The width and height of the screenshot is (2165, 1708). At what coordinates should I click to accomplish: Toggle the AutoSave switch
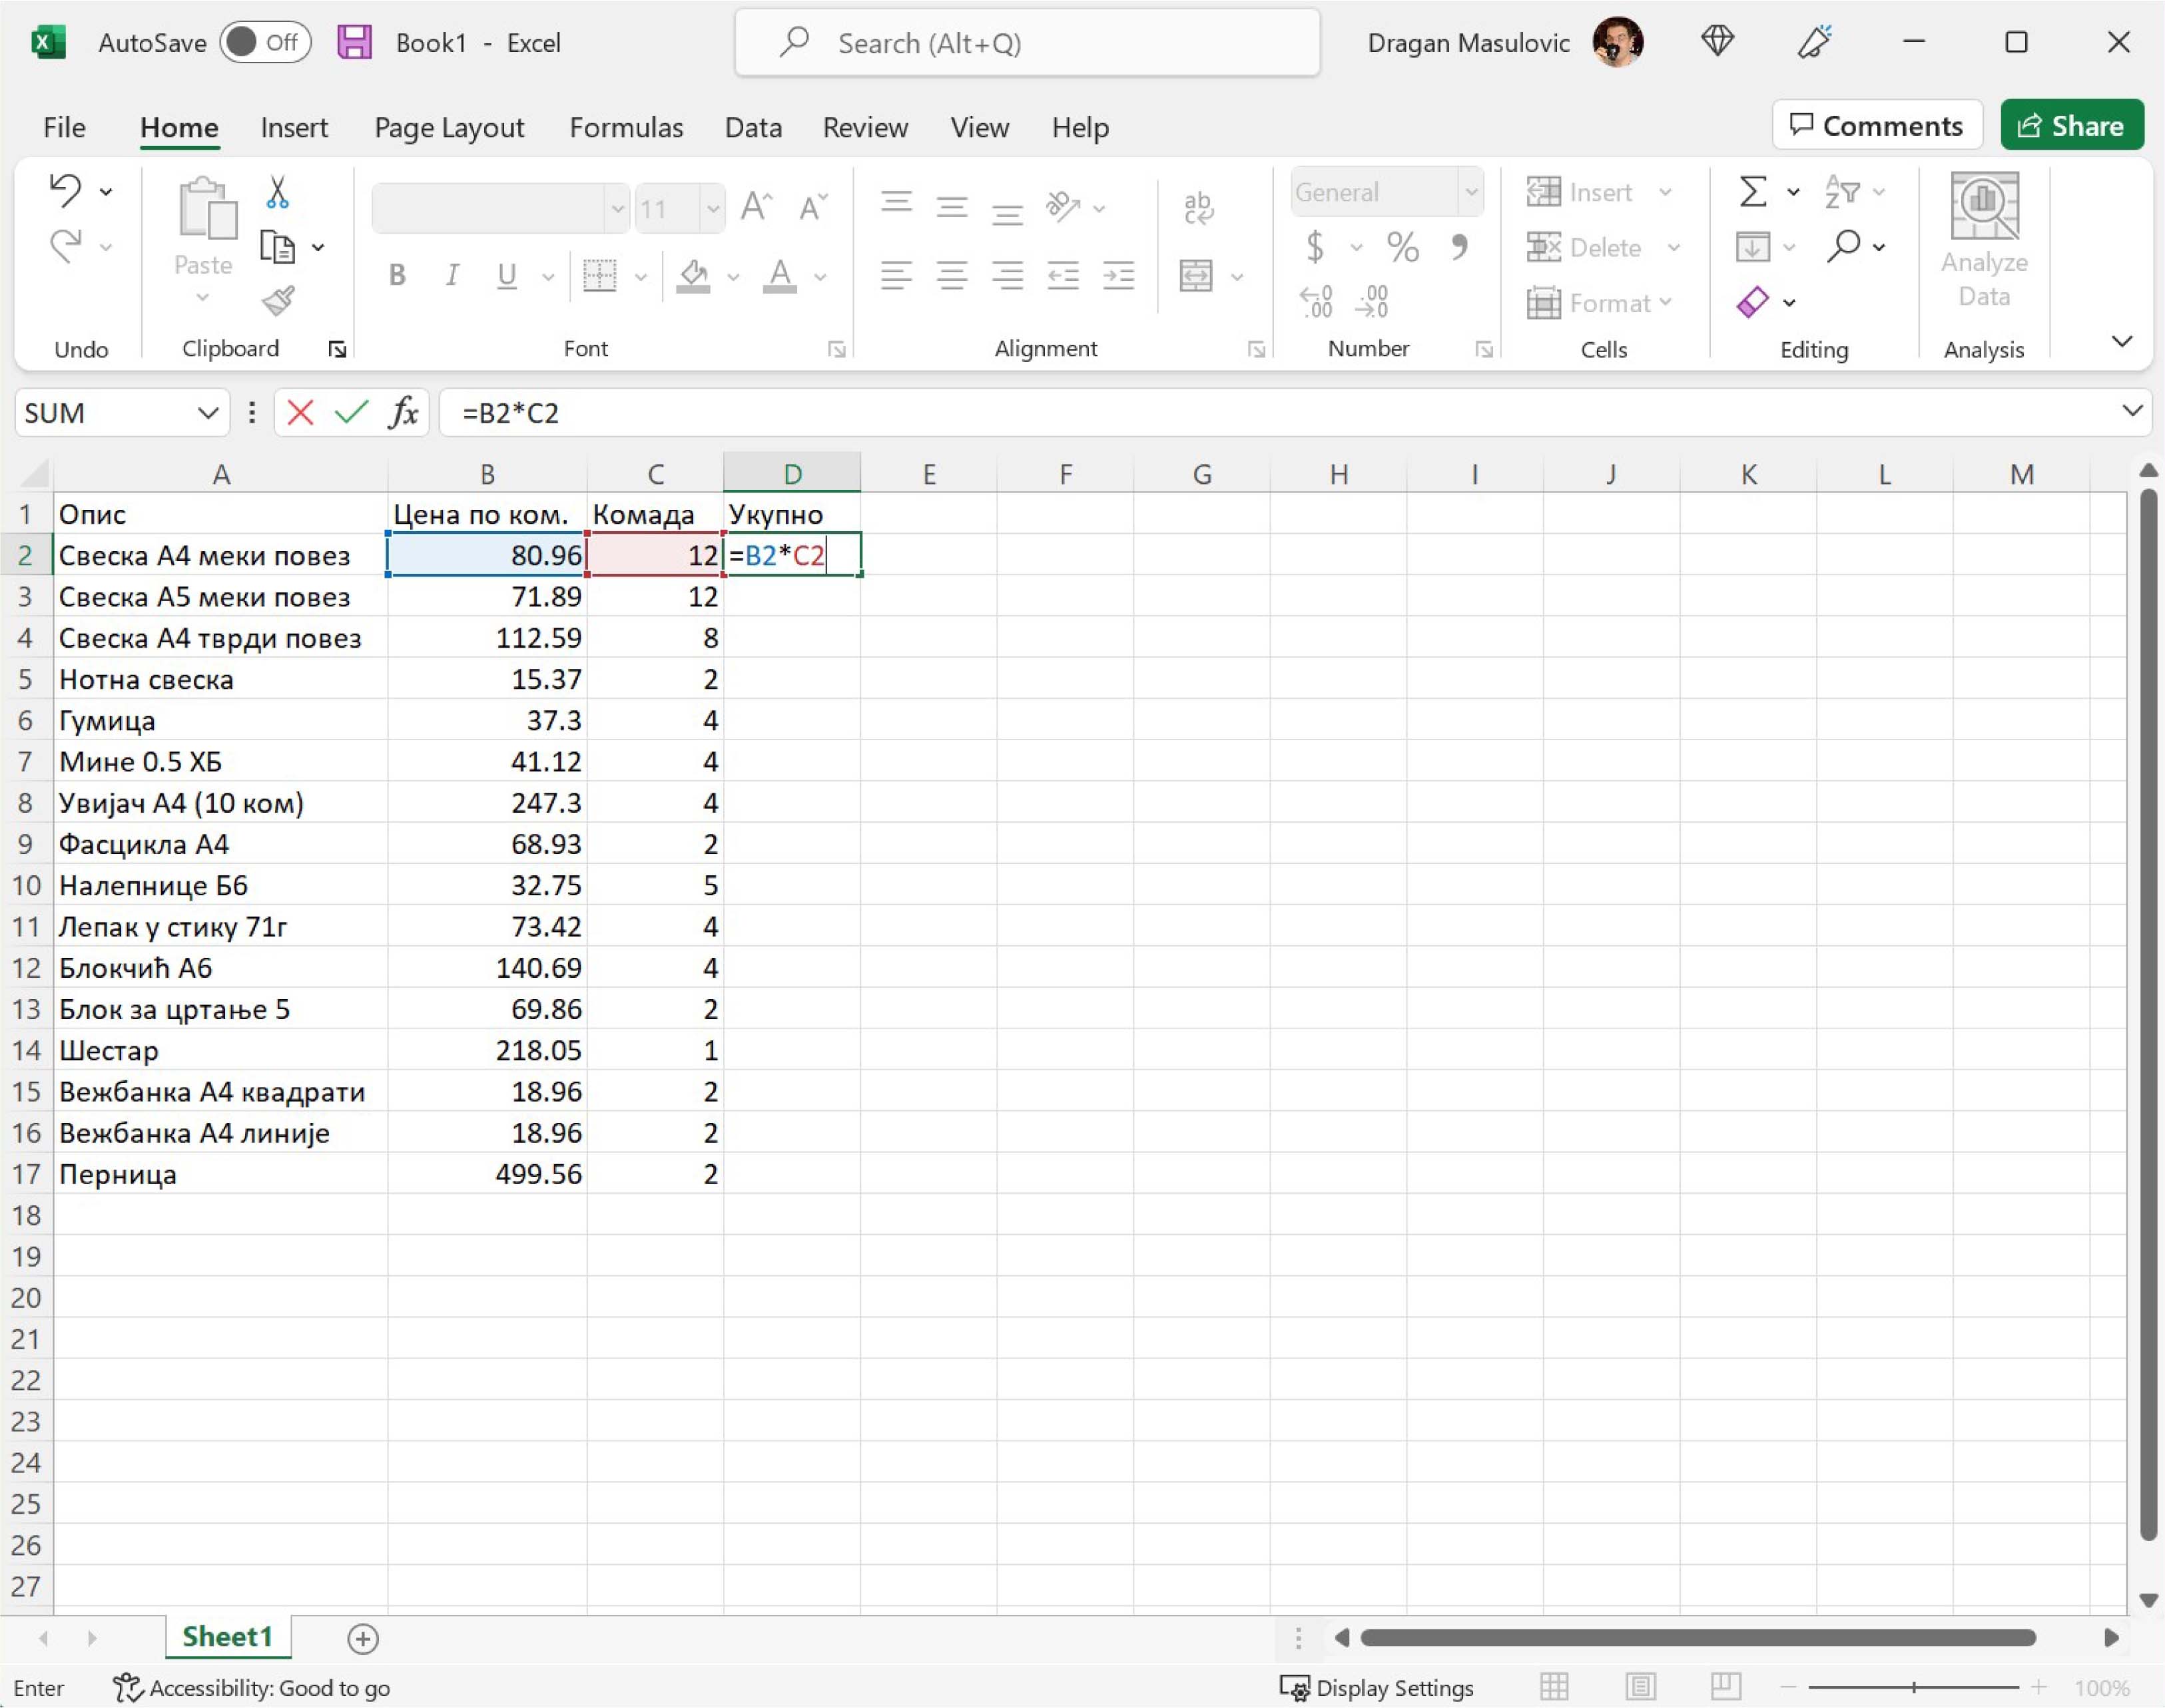[x=265, y=42]
